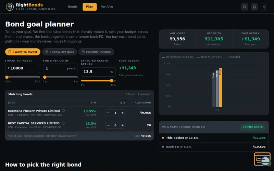The height and width of the screenshot is (171, 274).
Task: Click the investment amount field
Action: tap(23, 68)
